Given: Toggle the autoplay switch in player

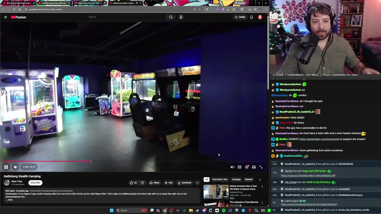Looking at the screenshot, I should pyautogui.click(x=232, y=167).
